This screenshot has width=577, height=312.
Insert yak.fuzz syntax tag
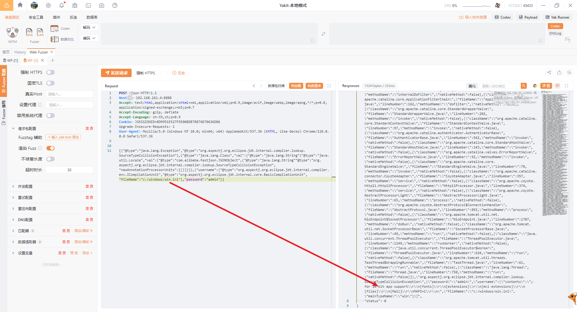(x=63, y=137)
